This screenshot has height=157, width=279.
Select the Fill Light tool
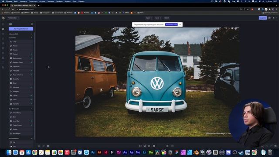coord(21,71)
